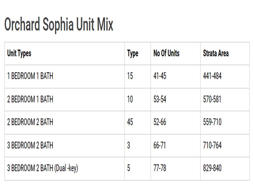Select the "570-581" strata area cell
Viewport: 253px width, 192px height.
click(x=212, y=100)
